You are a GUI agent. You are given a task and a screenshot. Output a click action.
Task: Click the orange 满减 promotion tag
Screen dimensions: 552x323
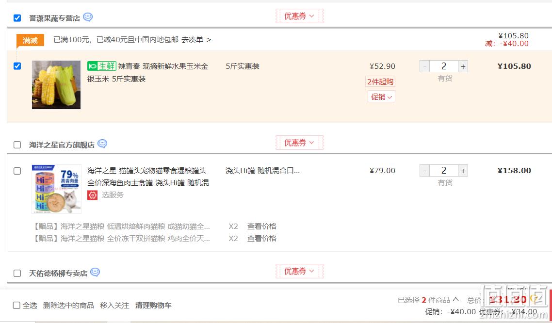tap(30, 40)
